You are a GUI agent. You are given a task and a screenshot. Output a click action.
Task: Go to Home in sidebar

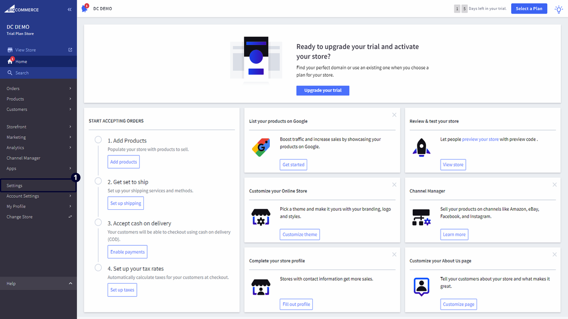coord(38,61)
